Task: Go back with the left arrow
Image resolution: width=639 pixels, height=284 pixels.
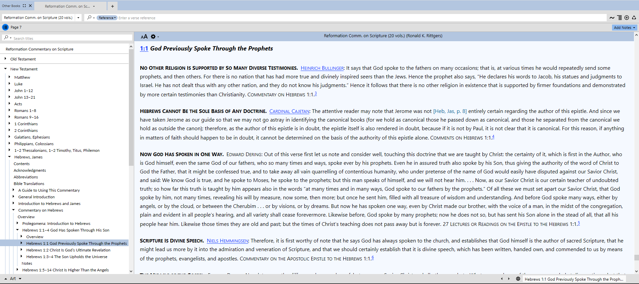Action: 502,279
